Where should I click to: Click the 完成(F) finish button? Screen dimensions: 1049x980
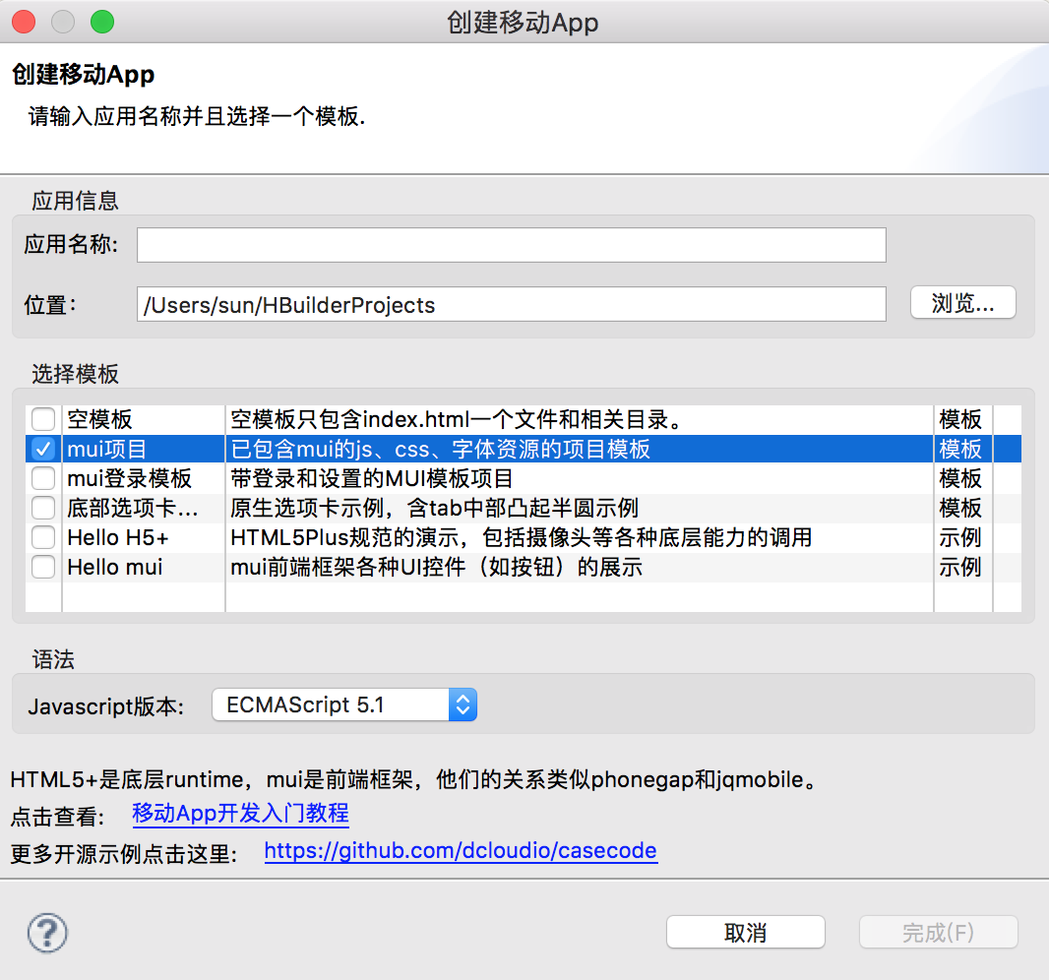click(938, 932)
